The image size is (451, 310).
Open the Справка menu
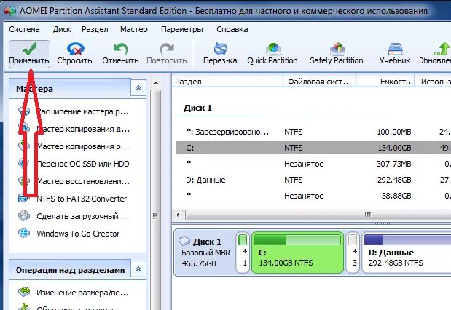click(232, 29)
